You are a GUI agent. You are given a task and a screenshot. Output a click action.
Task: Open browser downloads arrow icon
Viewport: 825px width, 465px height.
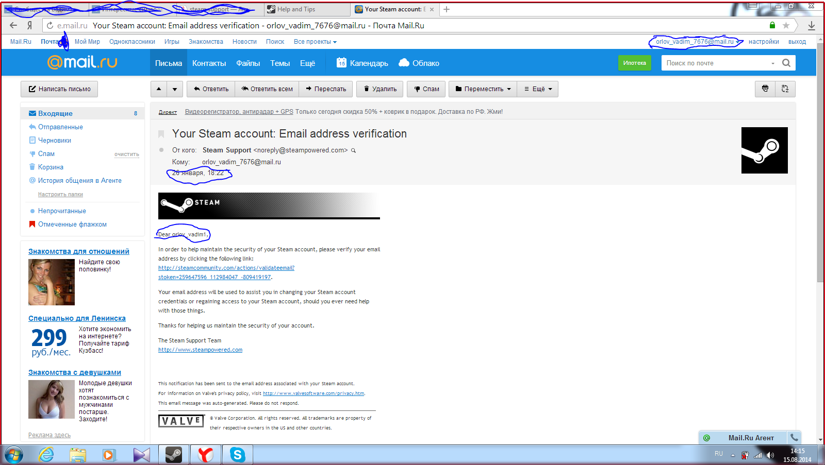tap(812, 25)
